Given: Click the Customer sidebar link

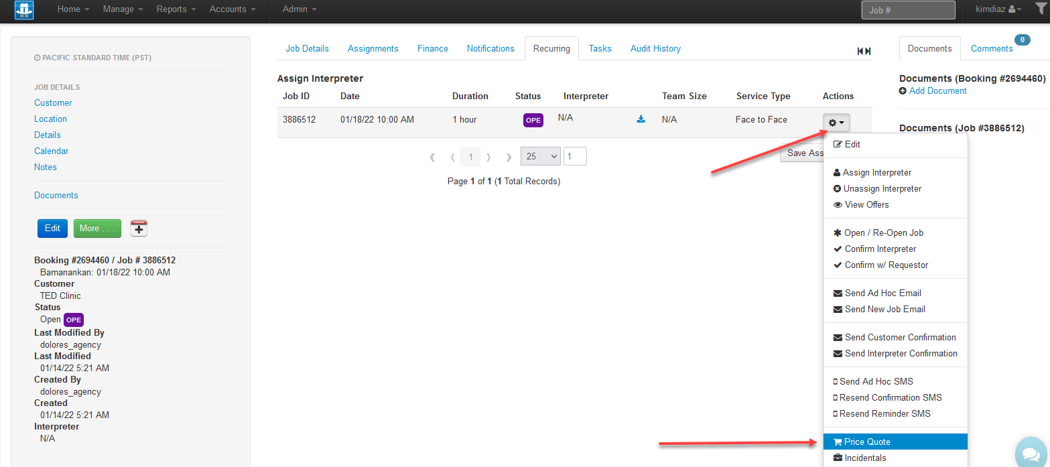Looking at the screenshot, I should [53, 103].
